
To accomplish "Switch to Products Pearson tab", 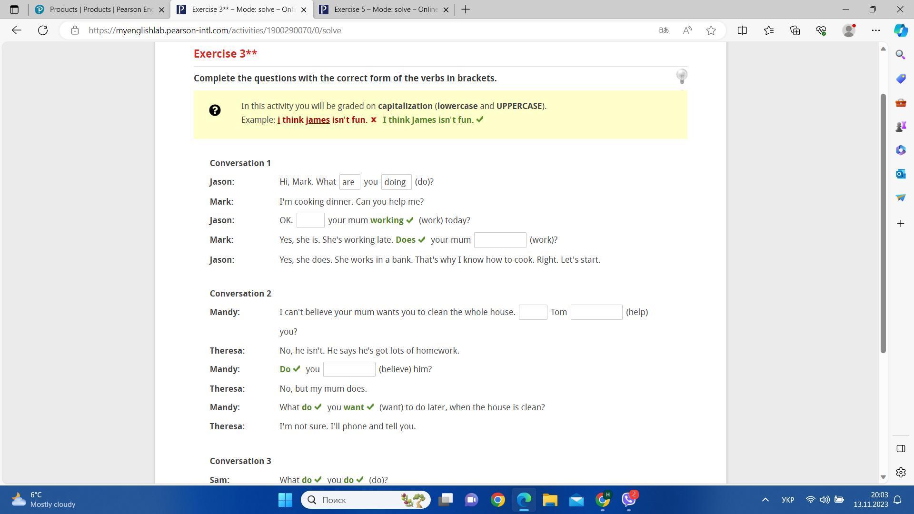I will 100,10.
